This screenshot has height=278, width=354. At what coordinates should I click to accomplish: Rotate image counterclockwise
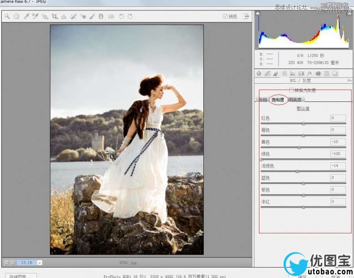[121, 16]
